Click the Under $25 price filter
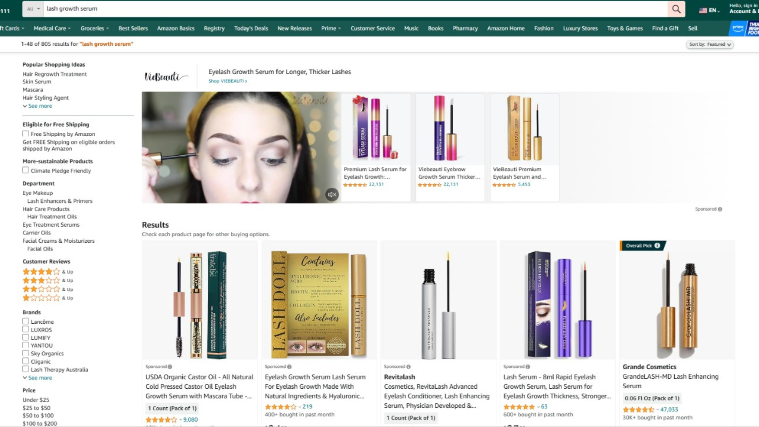 (36, 400)
